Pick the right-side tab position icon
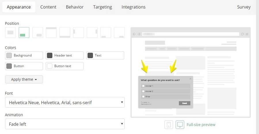259x134 pixels. pos(92,32)
